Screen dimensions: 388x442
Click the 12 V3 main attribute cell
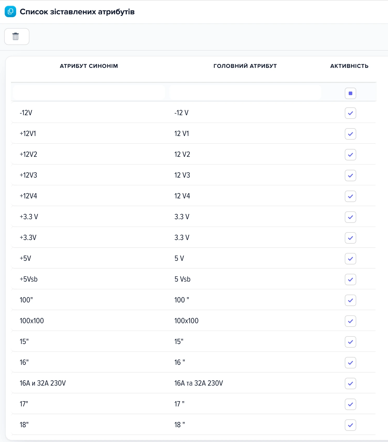(x=182, y=175)
